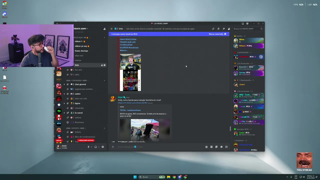This screenshot has height=180, width=320.
Task: Open the Threads icon in channel header
Action: pyautogui.click(x=213, y=29)
